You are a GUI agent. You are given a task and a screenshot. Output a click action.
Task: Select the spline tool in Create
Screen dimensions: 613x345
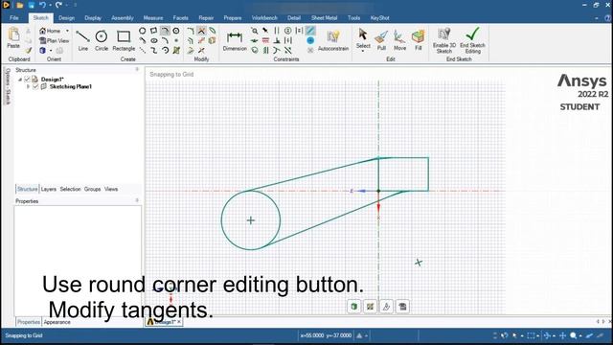[x=154, y=51]
